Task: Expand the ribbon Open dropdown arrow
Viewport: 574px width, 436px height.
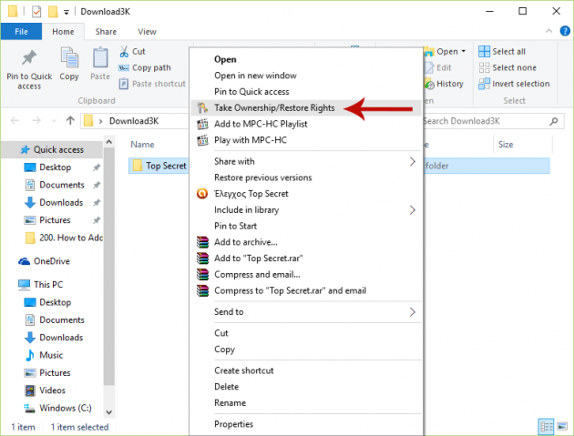Action: click(464, 52)
